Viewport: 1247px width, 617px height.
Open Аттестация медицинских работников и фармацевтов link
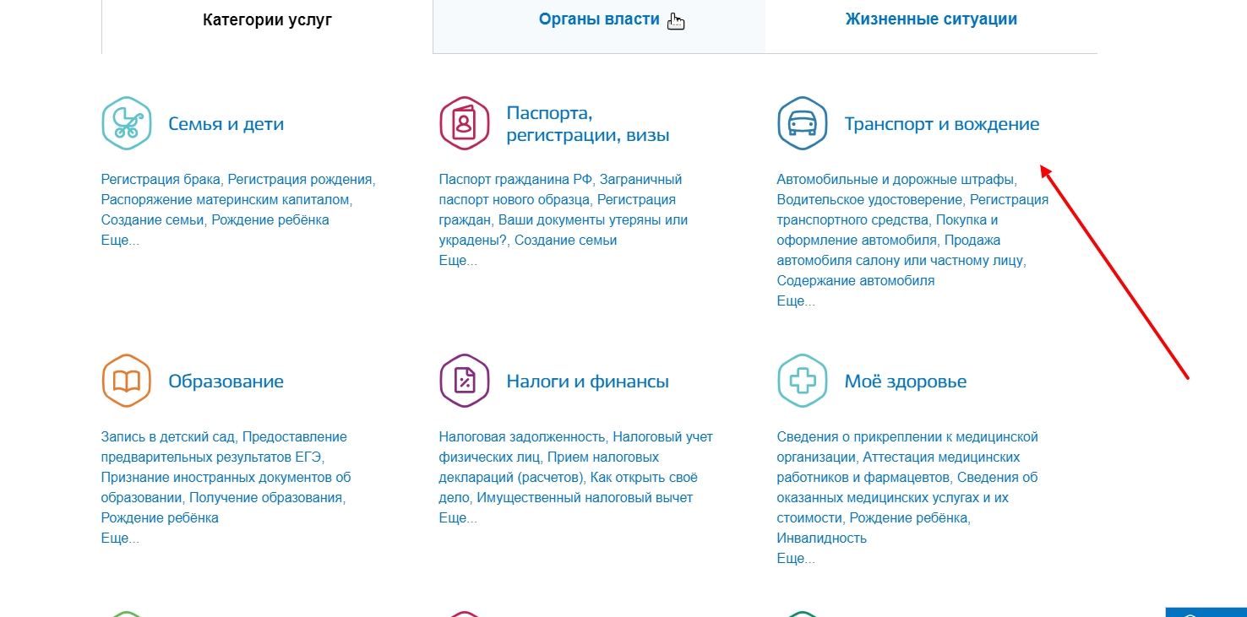tap(899, 468)
